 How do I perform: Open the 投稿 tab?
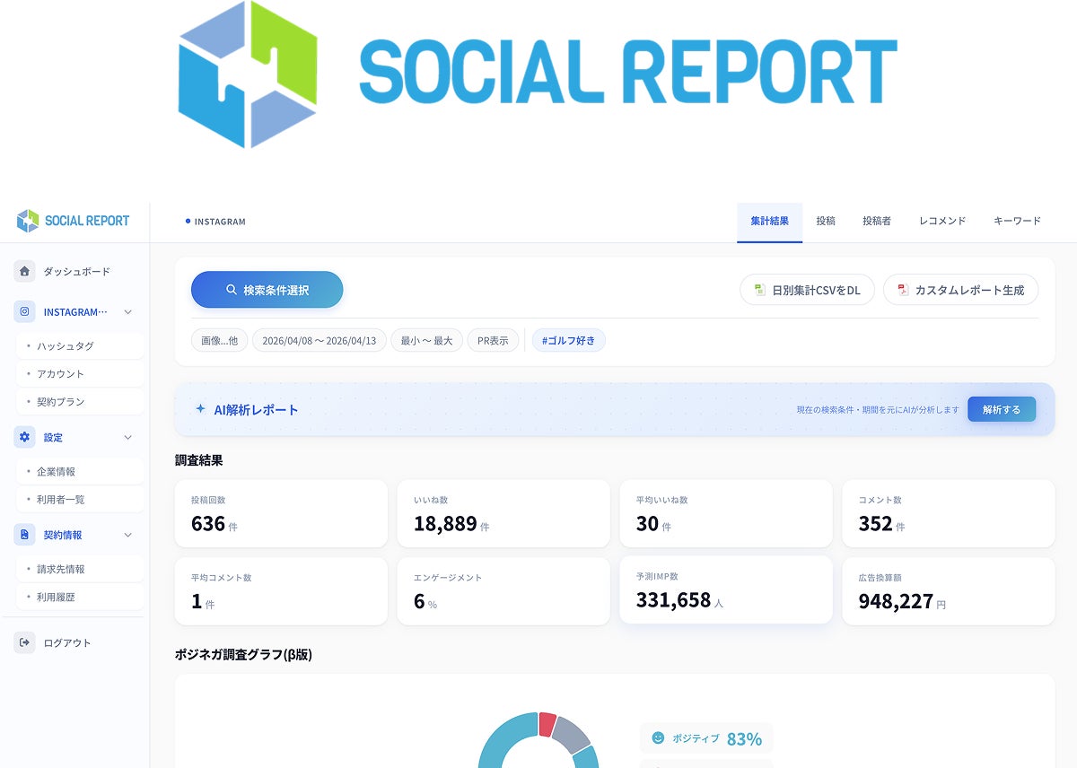(x=826, y=221)
